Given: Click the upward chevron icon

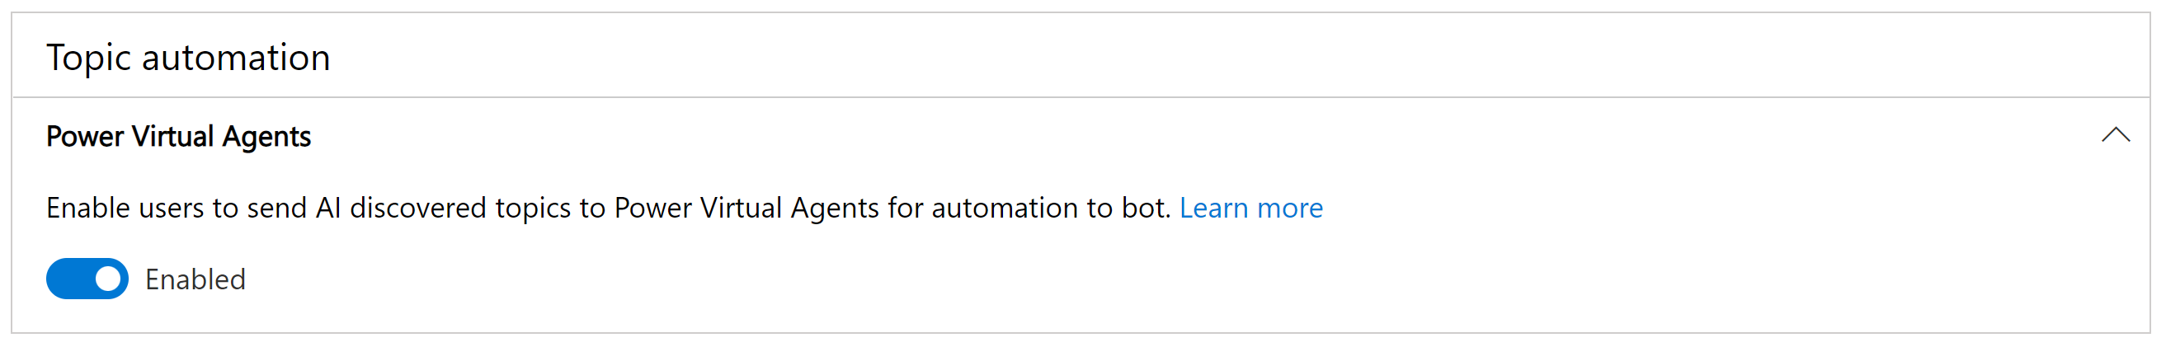Looking at the screenshot, I should tap(2116, 135).
